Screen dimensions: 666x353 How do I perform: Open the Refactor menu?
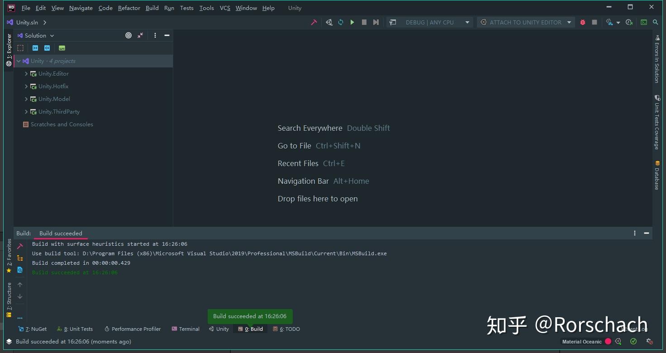129,8
